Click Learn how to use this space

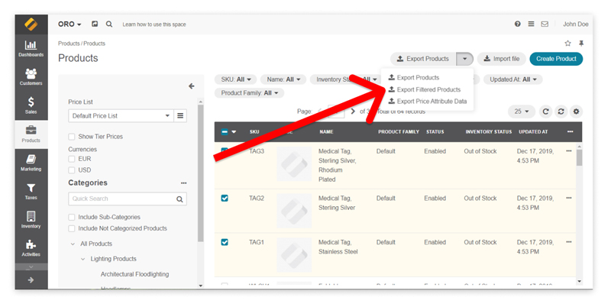154,24
